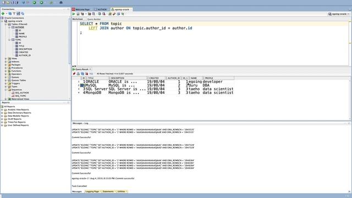
Task: Click the green plus New Connection icon
Action: (3, 13)
